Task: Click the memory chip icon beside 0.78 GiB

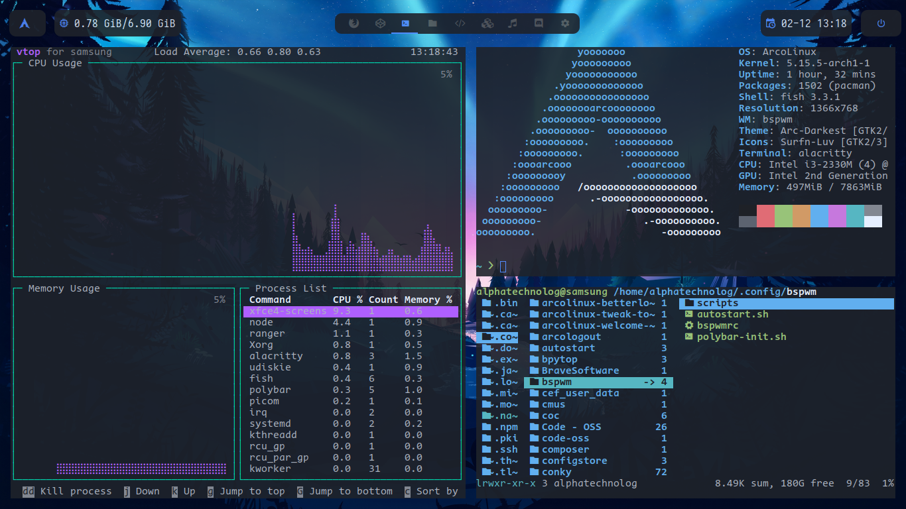Action: coord(64,23)
